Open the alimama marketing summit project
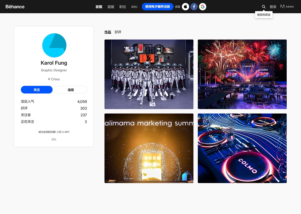The width and height of the screenshot is (301, 214). click(149, 148)
